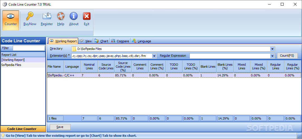Click the Code Line Counter sidebar title
Image resolution: width=302 pixels, height=139 pixels.
coord(21,41)
